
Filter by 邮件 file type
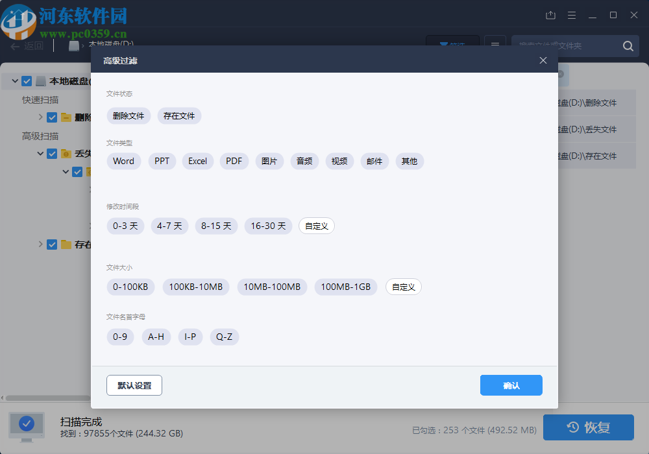tap(374, 161)
